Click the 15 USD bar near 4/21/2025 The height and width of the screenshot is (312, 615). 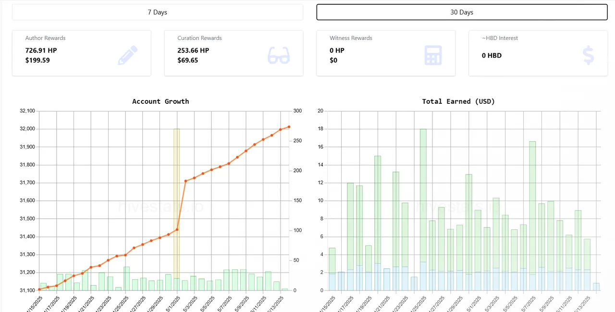coord(378,209)
